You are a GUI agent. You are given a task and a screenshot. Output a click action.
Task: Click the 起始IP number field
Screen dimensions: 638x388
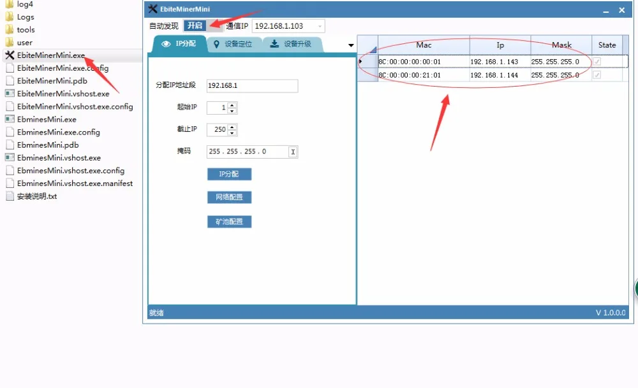(x=218, y=108)
